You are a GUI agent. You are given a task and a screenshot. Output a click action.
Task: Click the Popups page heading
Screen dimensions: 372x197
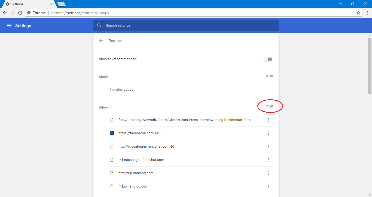[x=115, y=41]
